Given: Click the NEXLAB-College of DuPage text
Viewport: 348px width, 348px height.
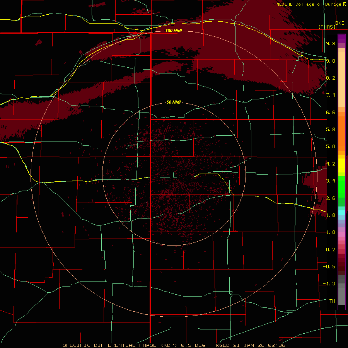Looking at the screenshot, I should coord(309,4).
